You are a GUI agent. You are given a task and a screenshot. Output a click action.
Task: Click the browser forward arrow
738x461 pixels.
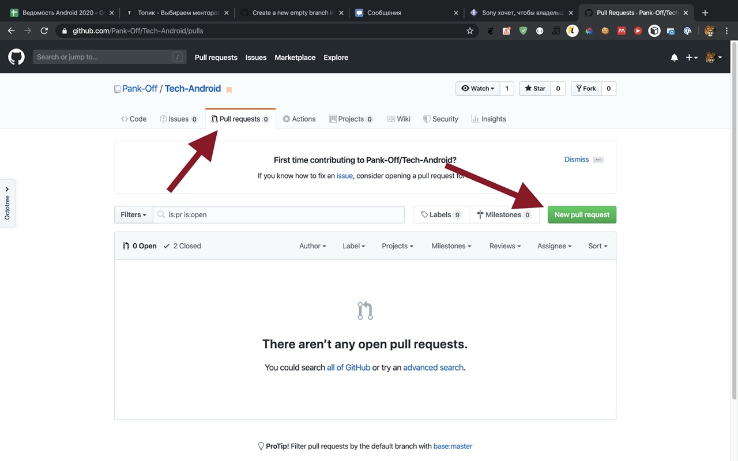click(x=28, y=31)
